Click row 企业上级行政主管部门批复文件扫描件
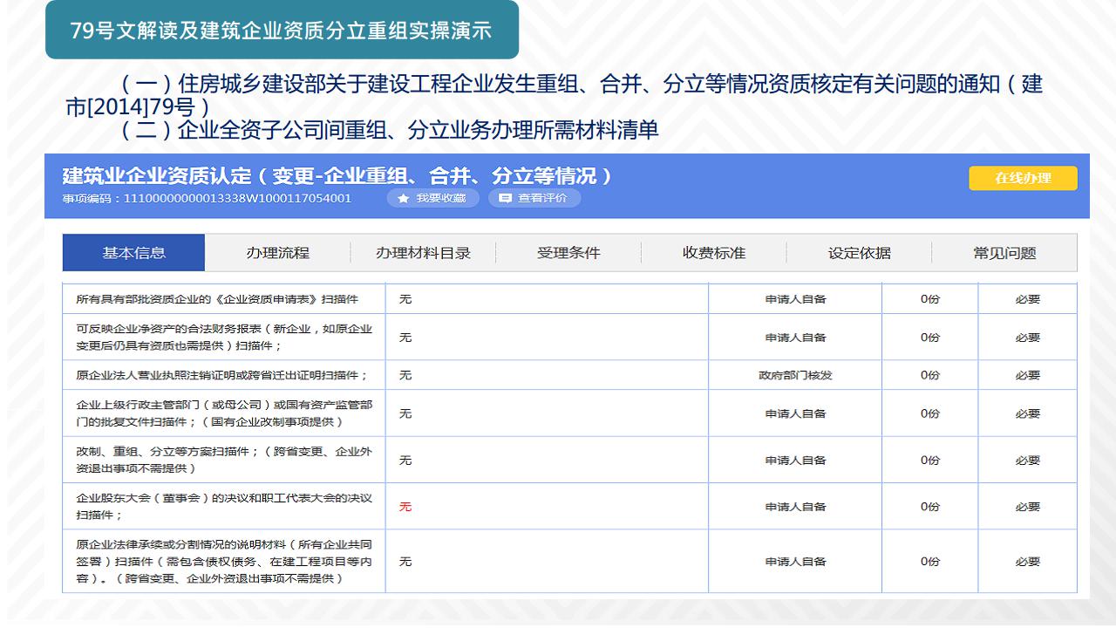 click(569, 413)
